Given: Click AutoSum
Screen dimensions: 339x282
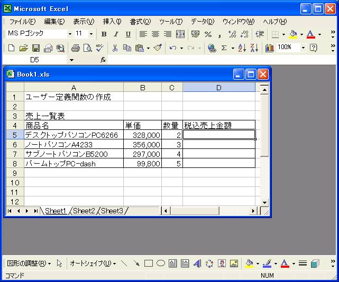Looking at the screenshot, I should tap(224, 48).
